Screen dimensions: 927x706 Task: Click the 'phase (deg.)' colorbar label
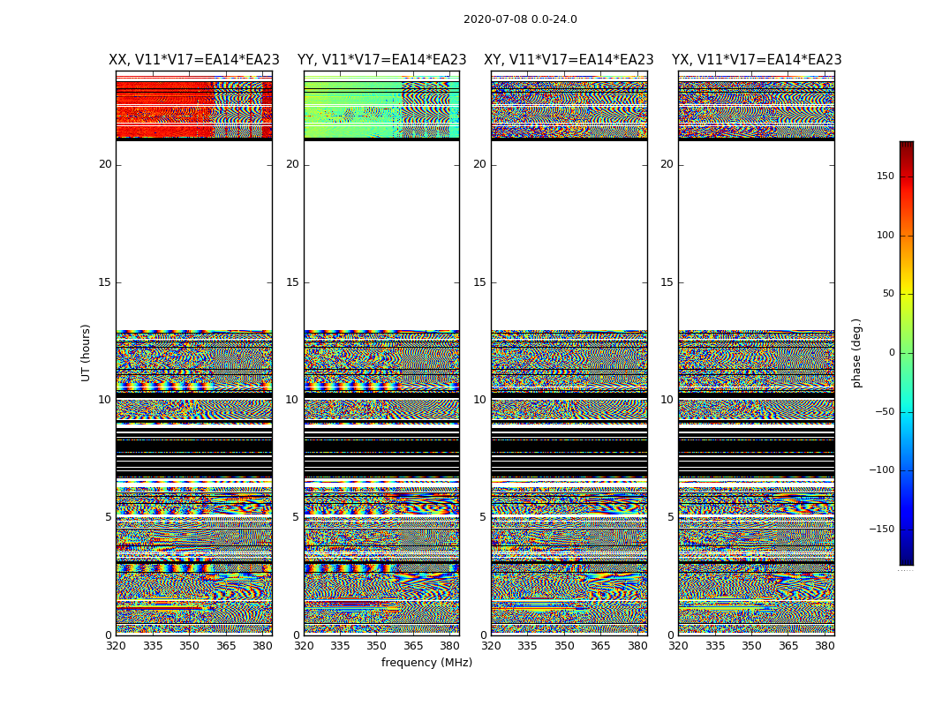(x=856, y=353)
